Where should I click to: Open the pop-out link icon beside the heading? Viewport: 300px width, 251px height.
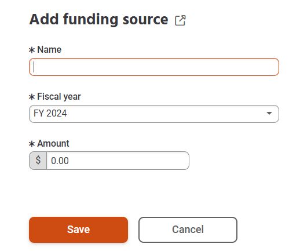180,20
